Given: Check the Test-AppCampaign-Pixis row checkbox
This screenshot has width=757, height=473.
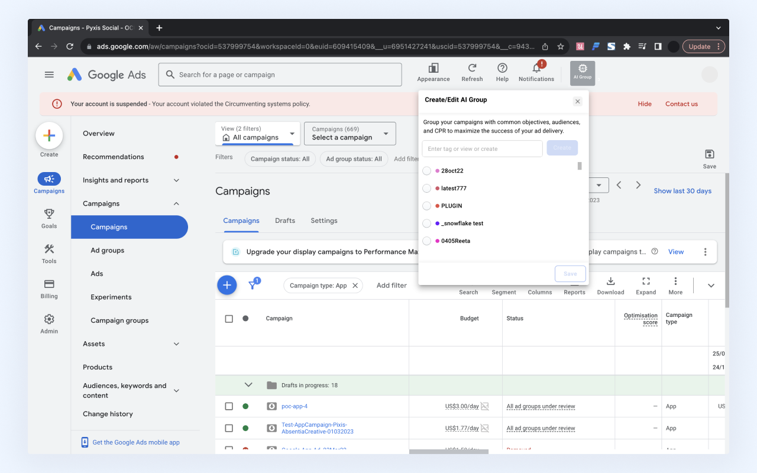Looking at the screenshot, I should (x=229, y=428).
